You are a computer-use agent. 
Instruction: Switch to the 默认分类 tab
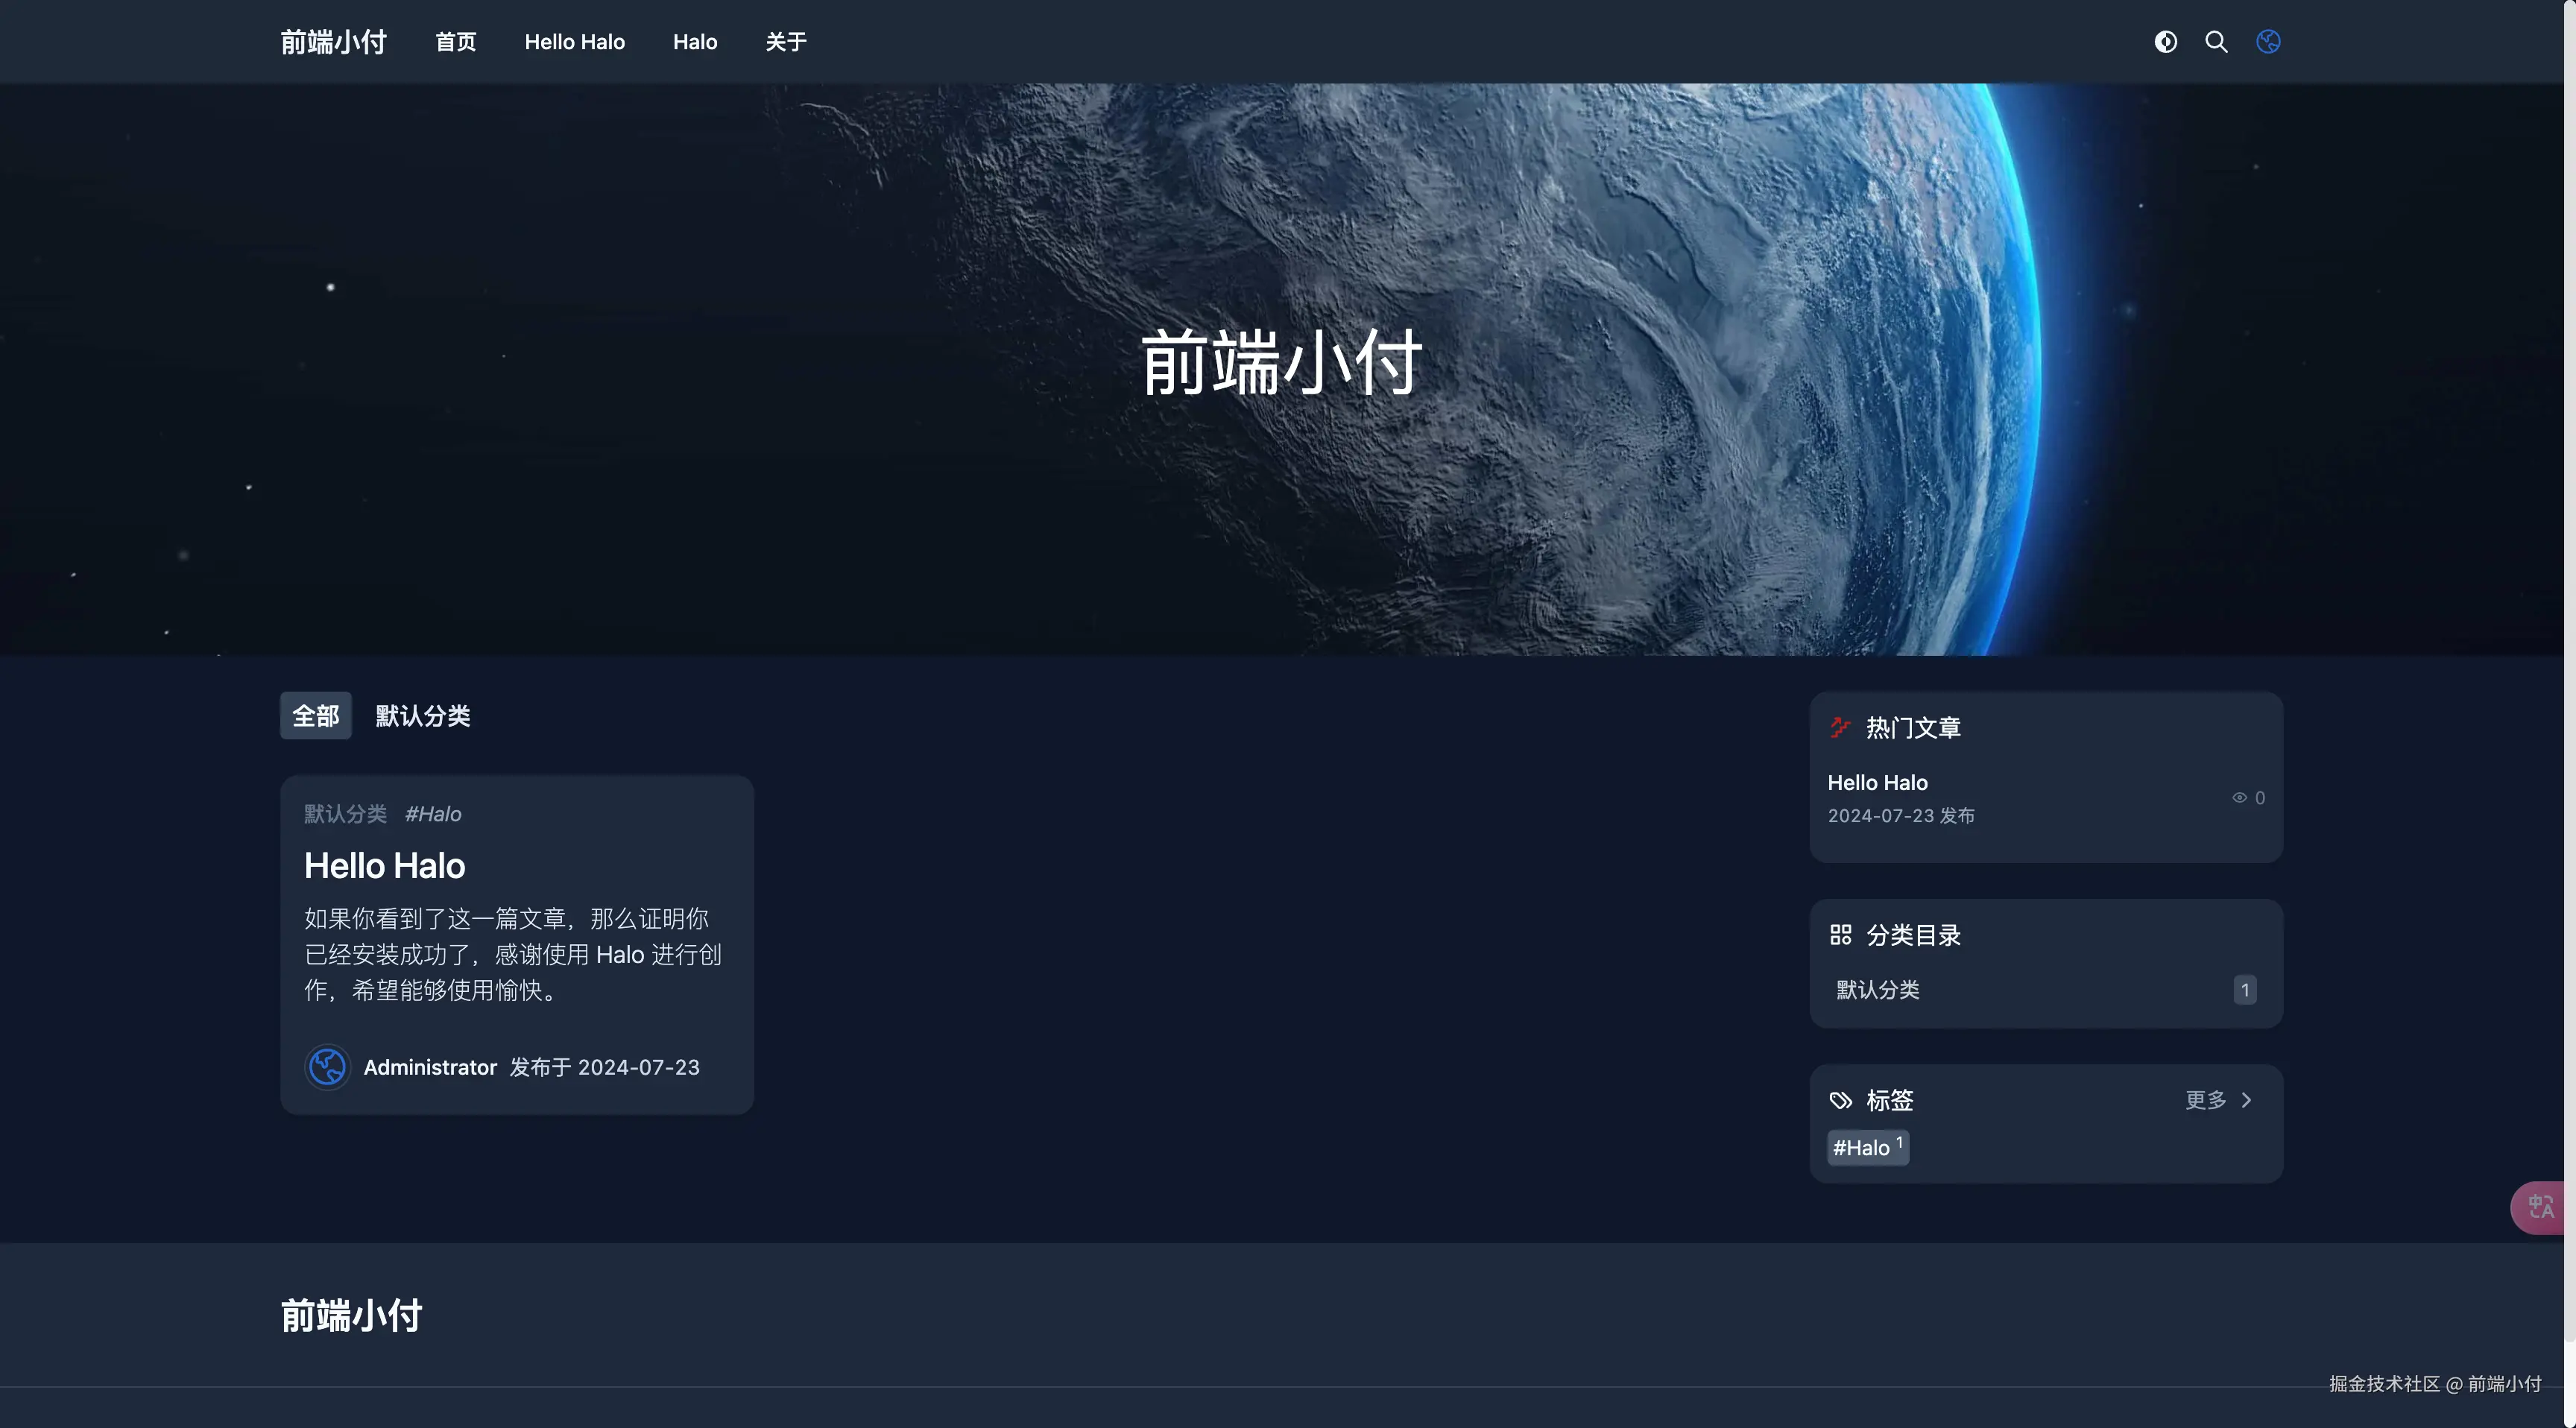tap(422, 716)
